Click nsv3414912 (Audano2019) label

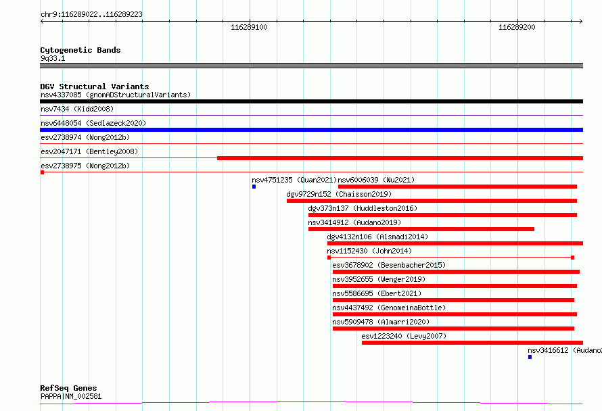[354, 222]
